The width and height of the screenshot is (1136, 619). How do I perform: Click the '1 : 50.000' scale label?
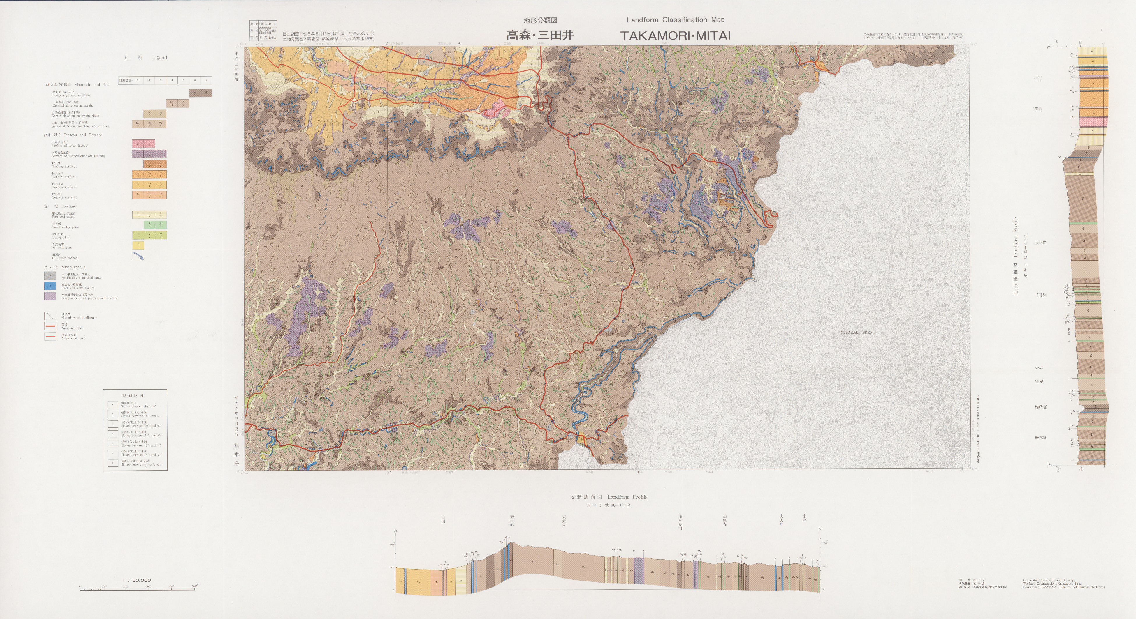click(137, 580)
